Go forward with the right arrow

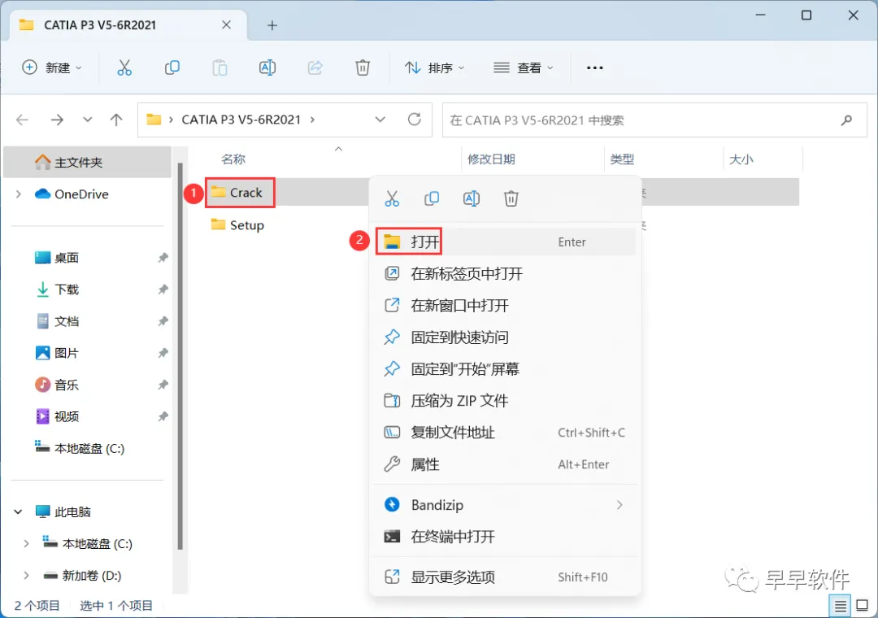[x=57, y=120]
